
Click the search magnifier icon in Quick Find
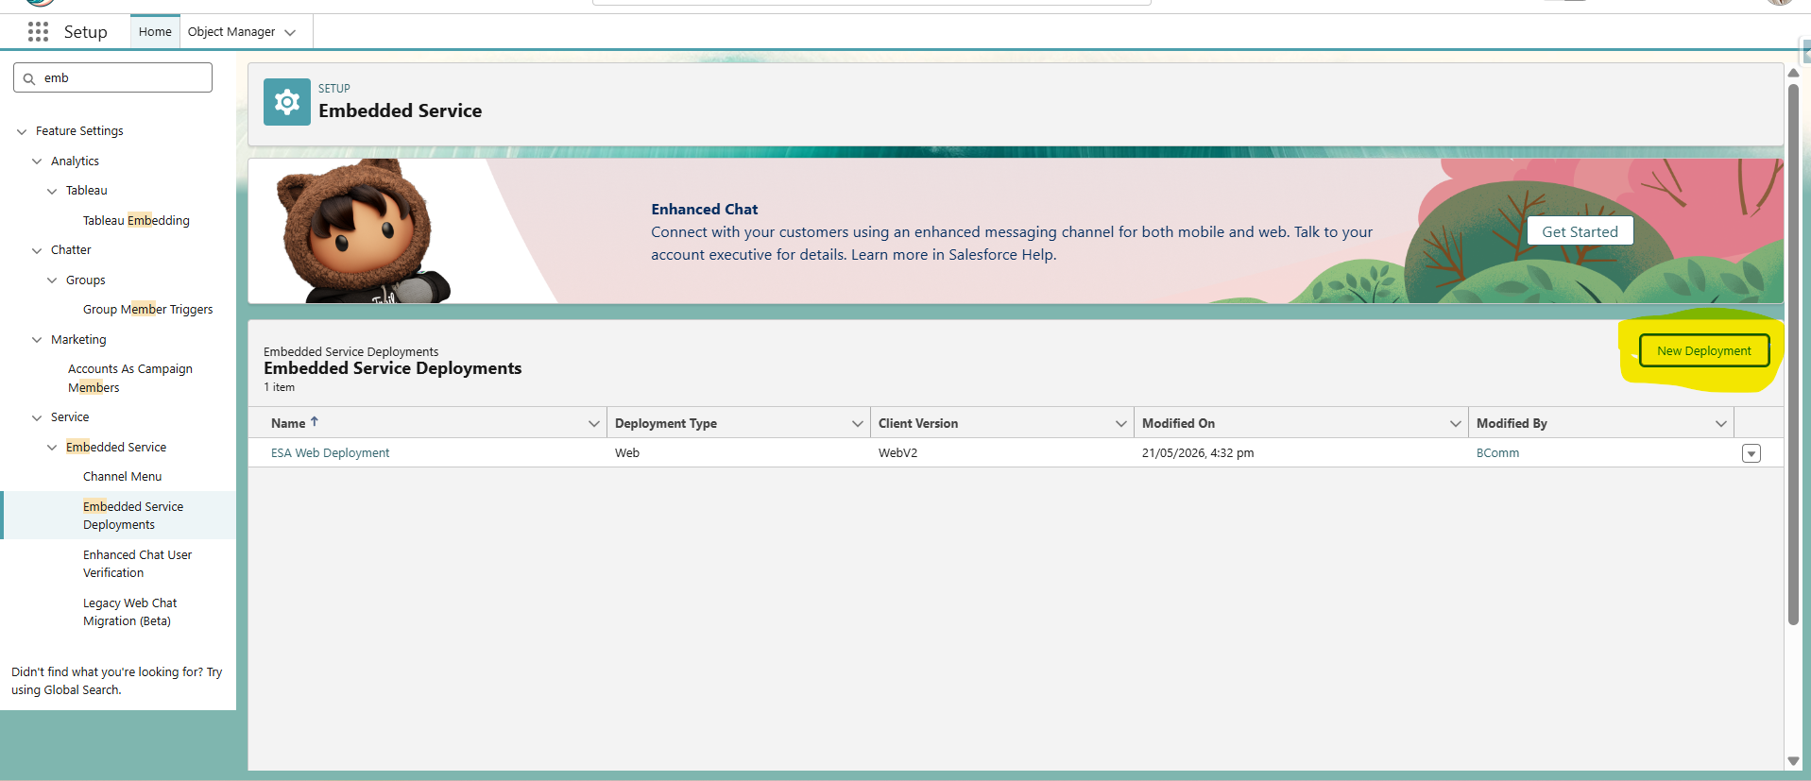pos(29,78)
